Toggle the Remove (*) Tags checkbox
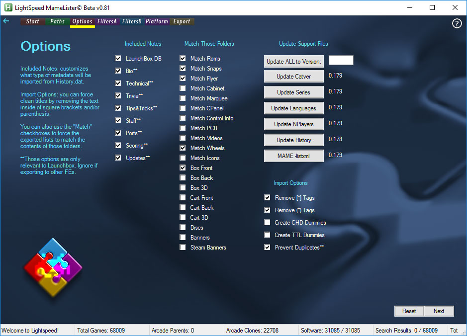467x336 pixels. (268, 210)
